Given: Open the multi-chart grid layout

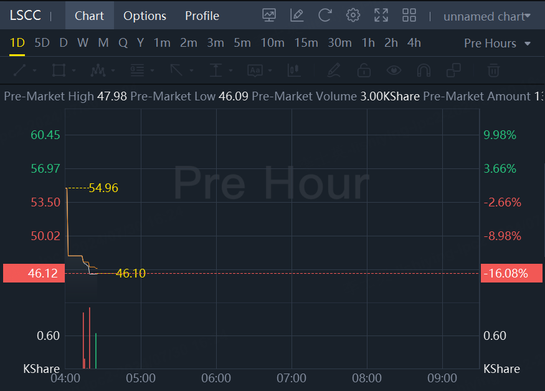Looking at the screenshot, I should point(409,16).
